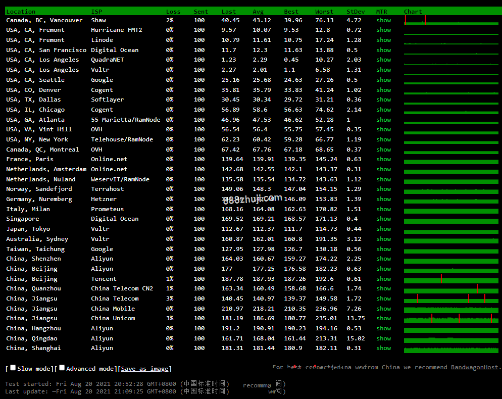Select the 15.02 StDev value for Qingdao

356,338
